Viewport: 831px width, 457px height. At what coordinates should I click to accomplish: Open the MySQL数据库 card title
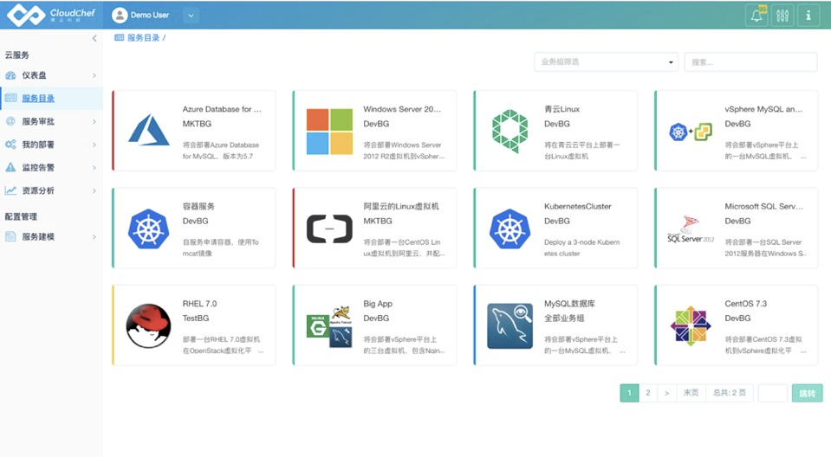(569, 304)
